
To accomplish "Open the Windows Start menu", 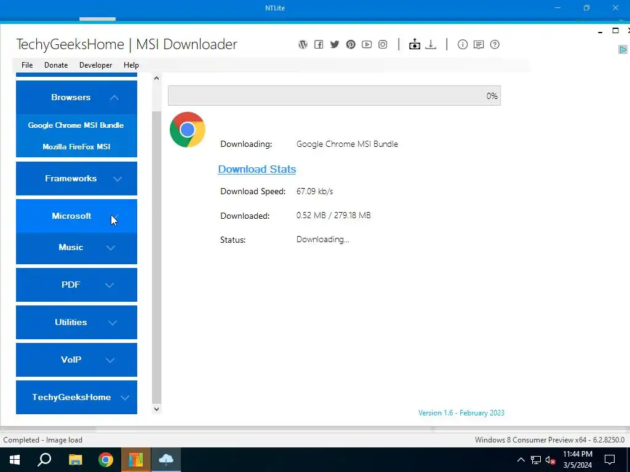I will click(15, 460).
